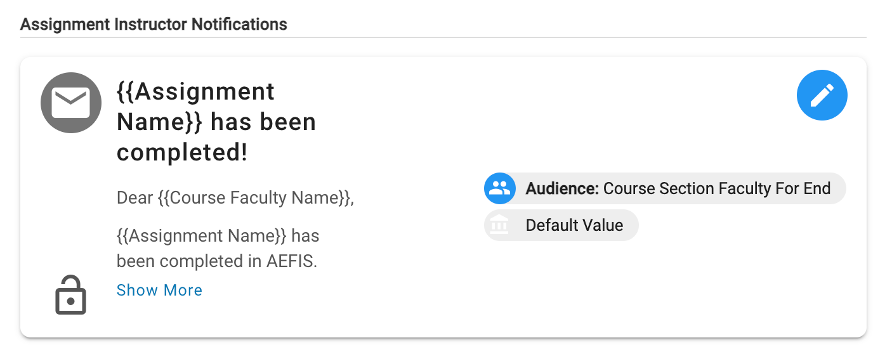Click the institution building icon

[x=499, y=225]
